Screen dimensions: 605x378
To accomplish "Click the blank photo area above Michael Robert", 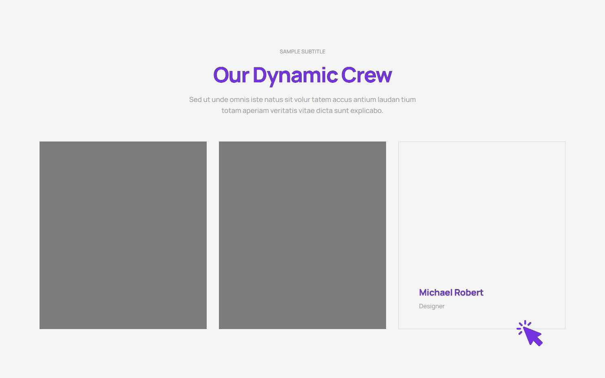I will point(481,212).
